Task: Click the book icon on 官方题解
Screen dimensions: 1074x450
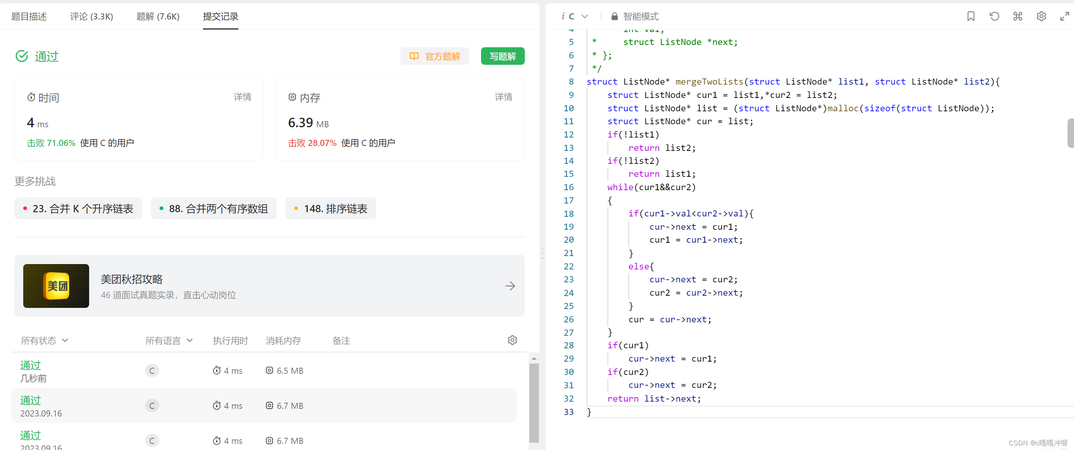Action: point(414,56)
